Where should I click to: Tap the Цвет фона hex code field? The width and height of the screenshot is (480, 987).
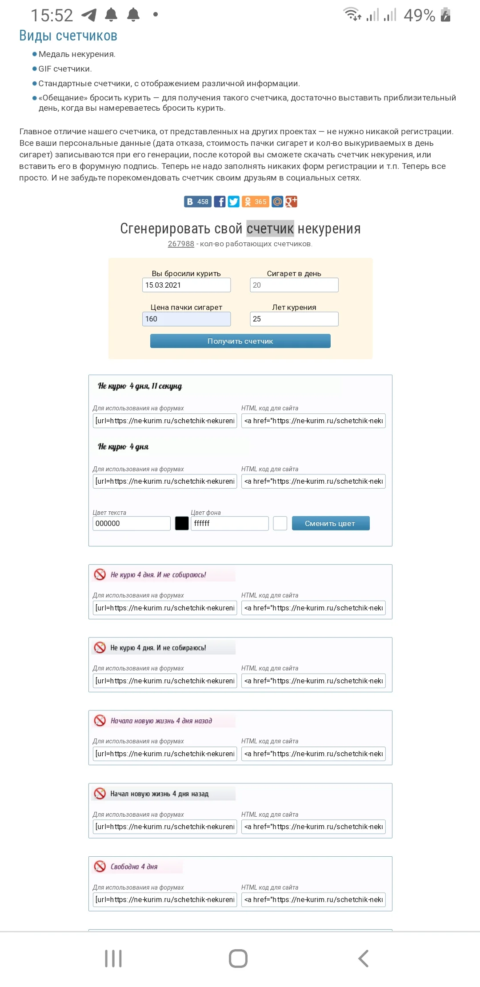click(x=229, y=523)
